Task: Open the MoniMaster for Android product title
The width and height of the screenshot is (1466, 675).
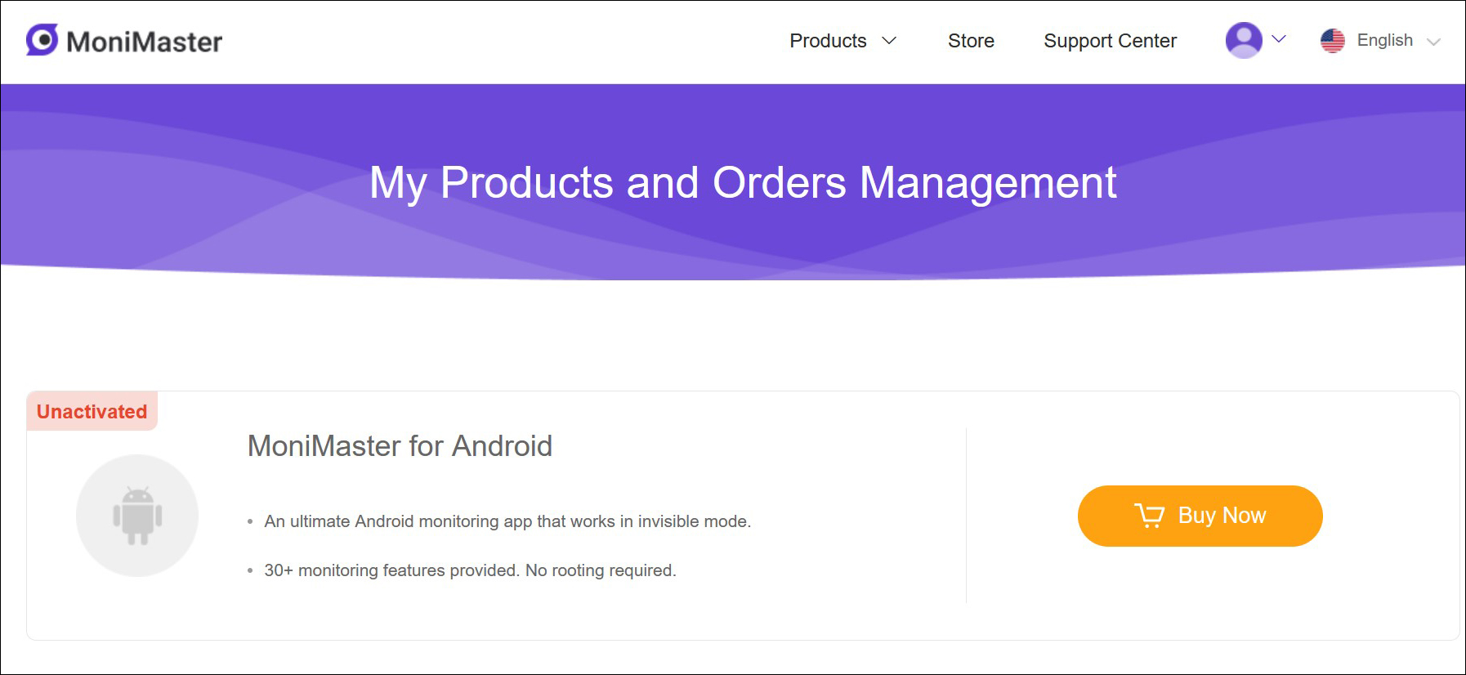Action: [400, 446]
